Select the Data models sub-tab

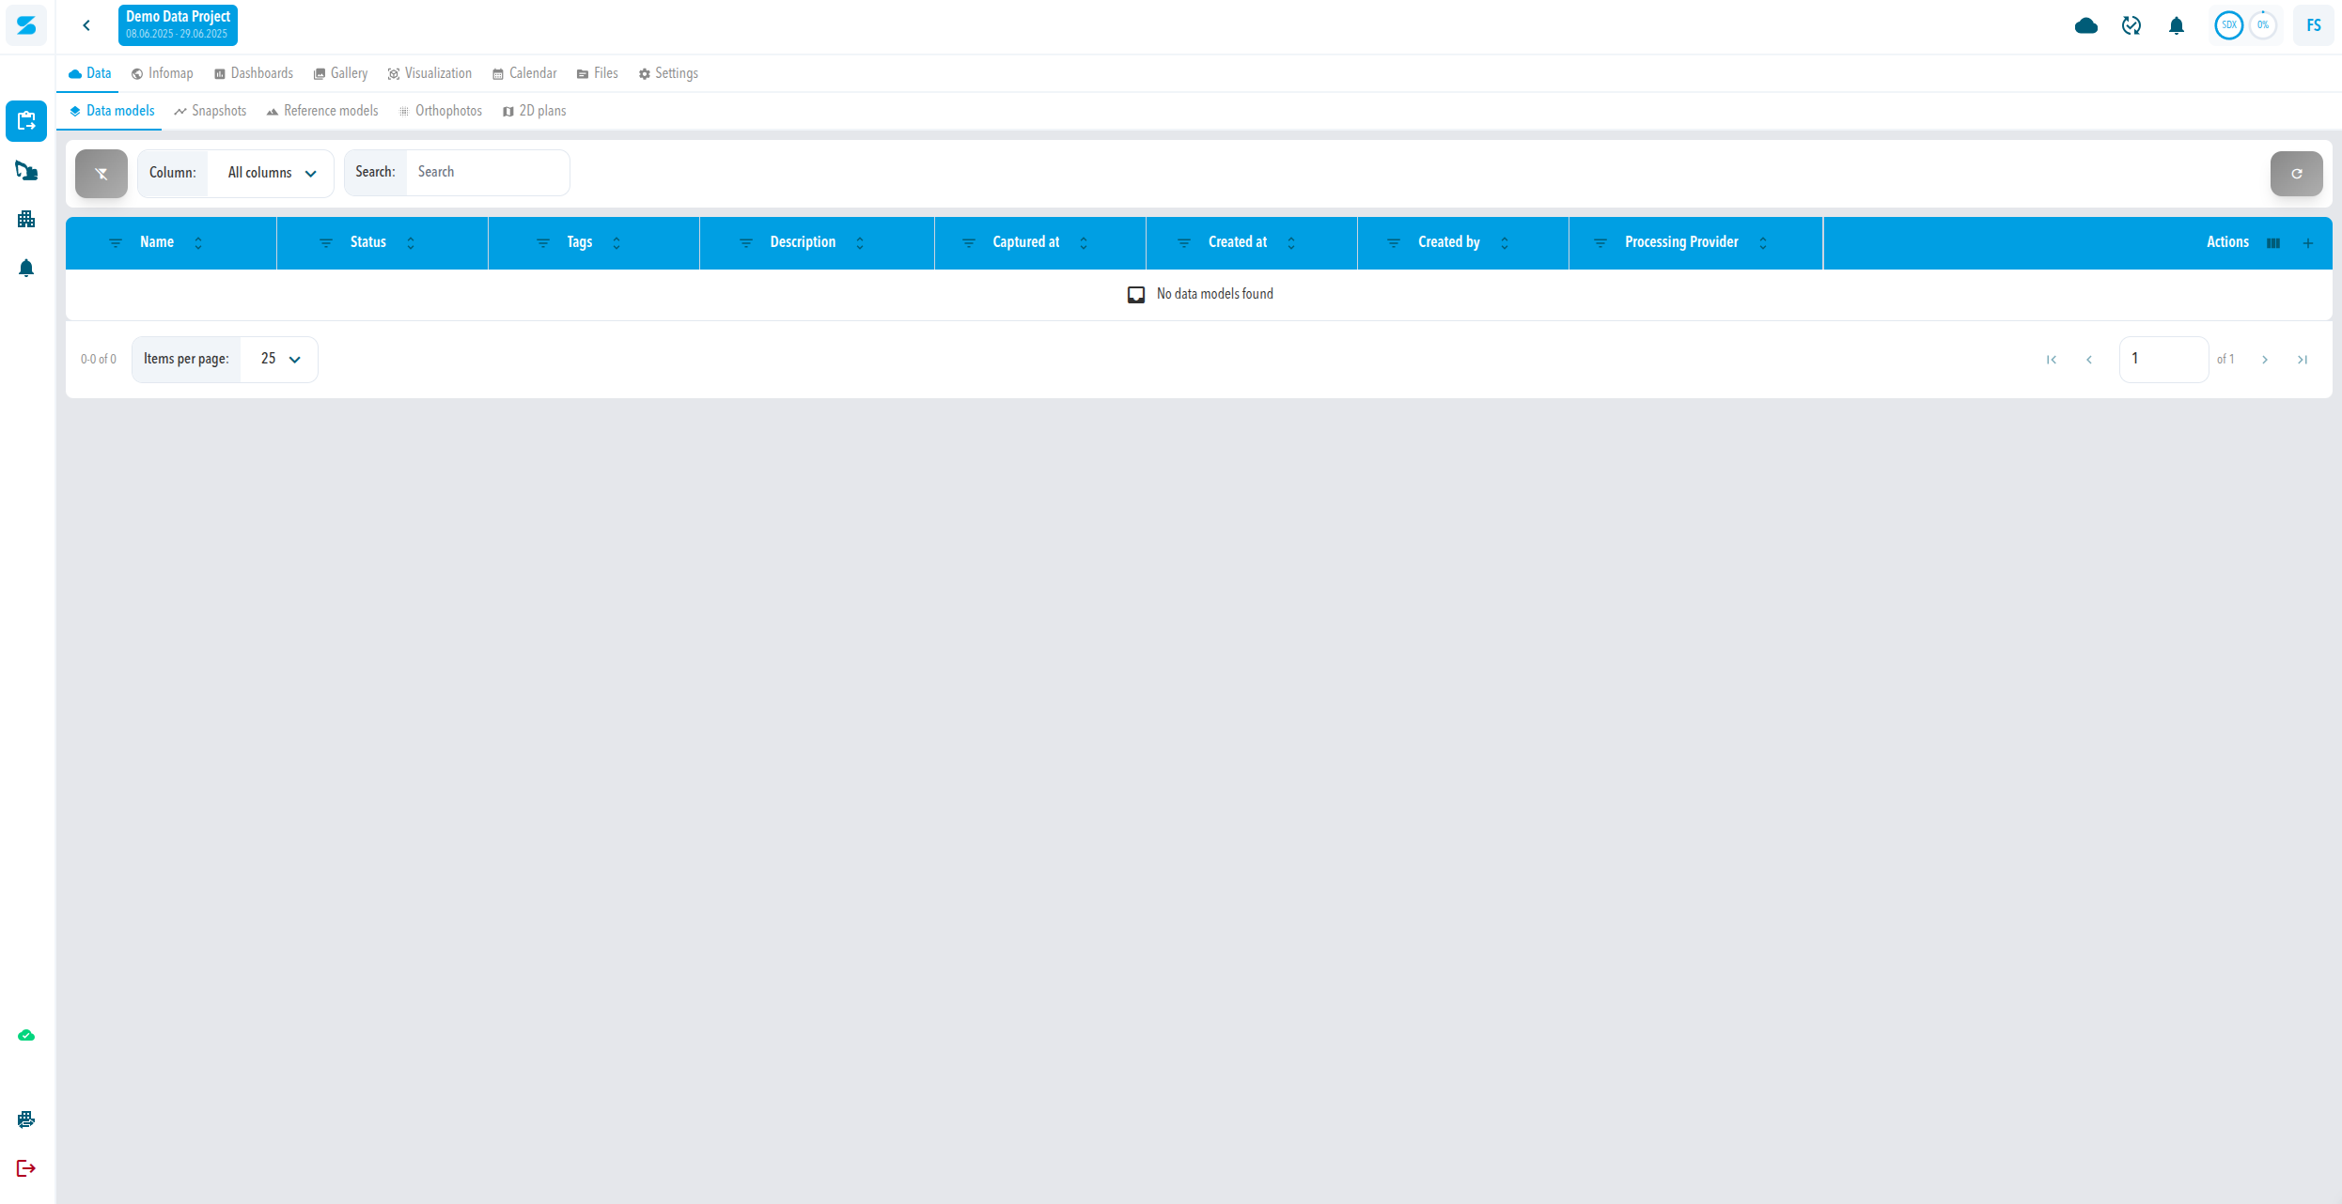112,111
